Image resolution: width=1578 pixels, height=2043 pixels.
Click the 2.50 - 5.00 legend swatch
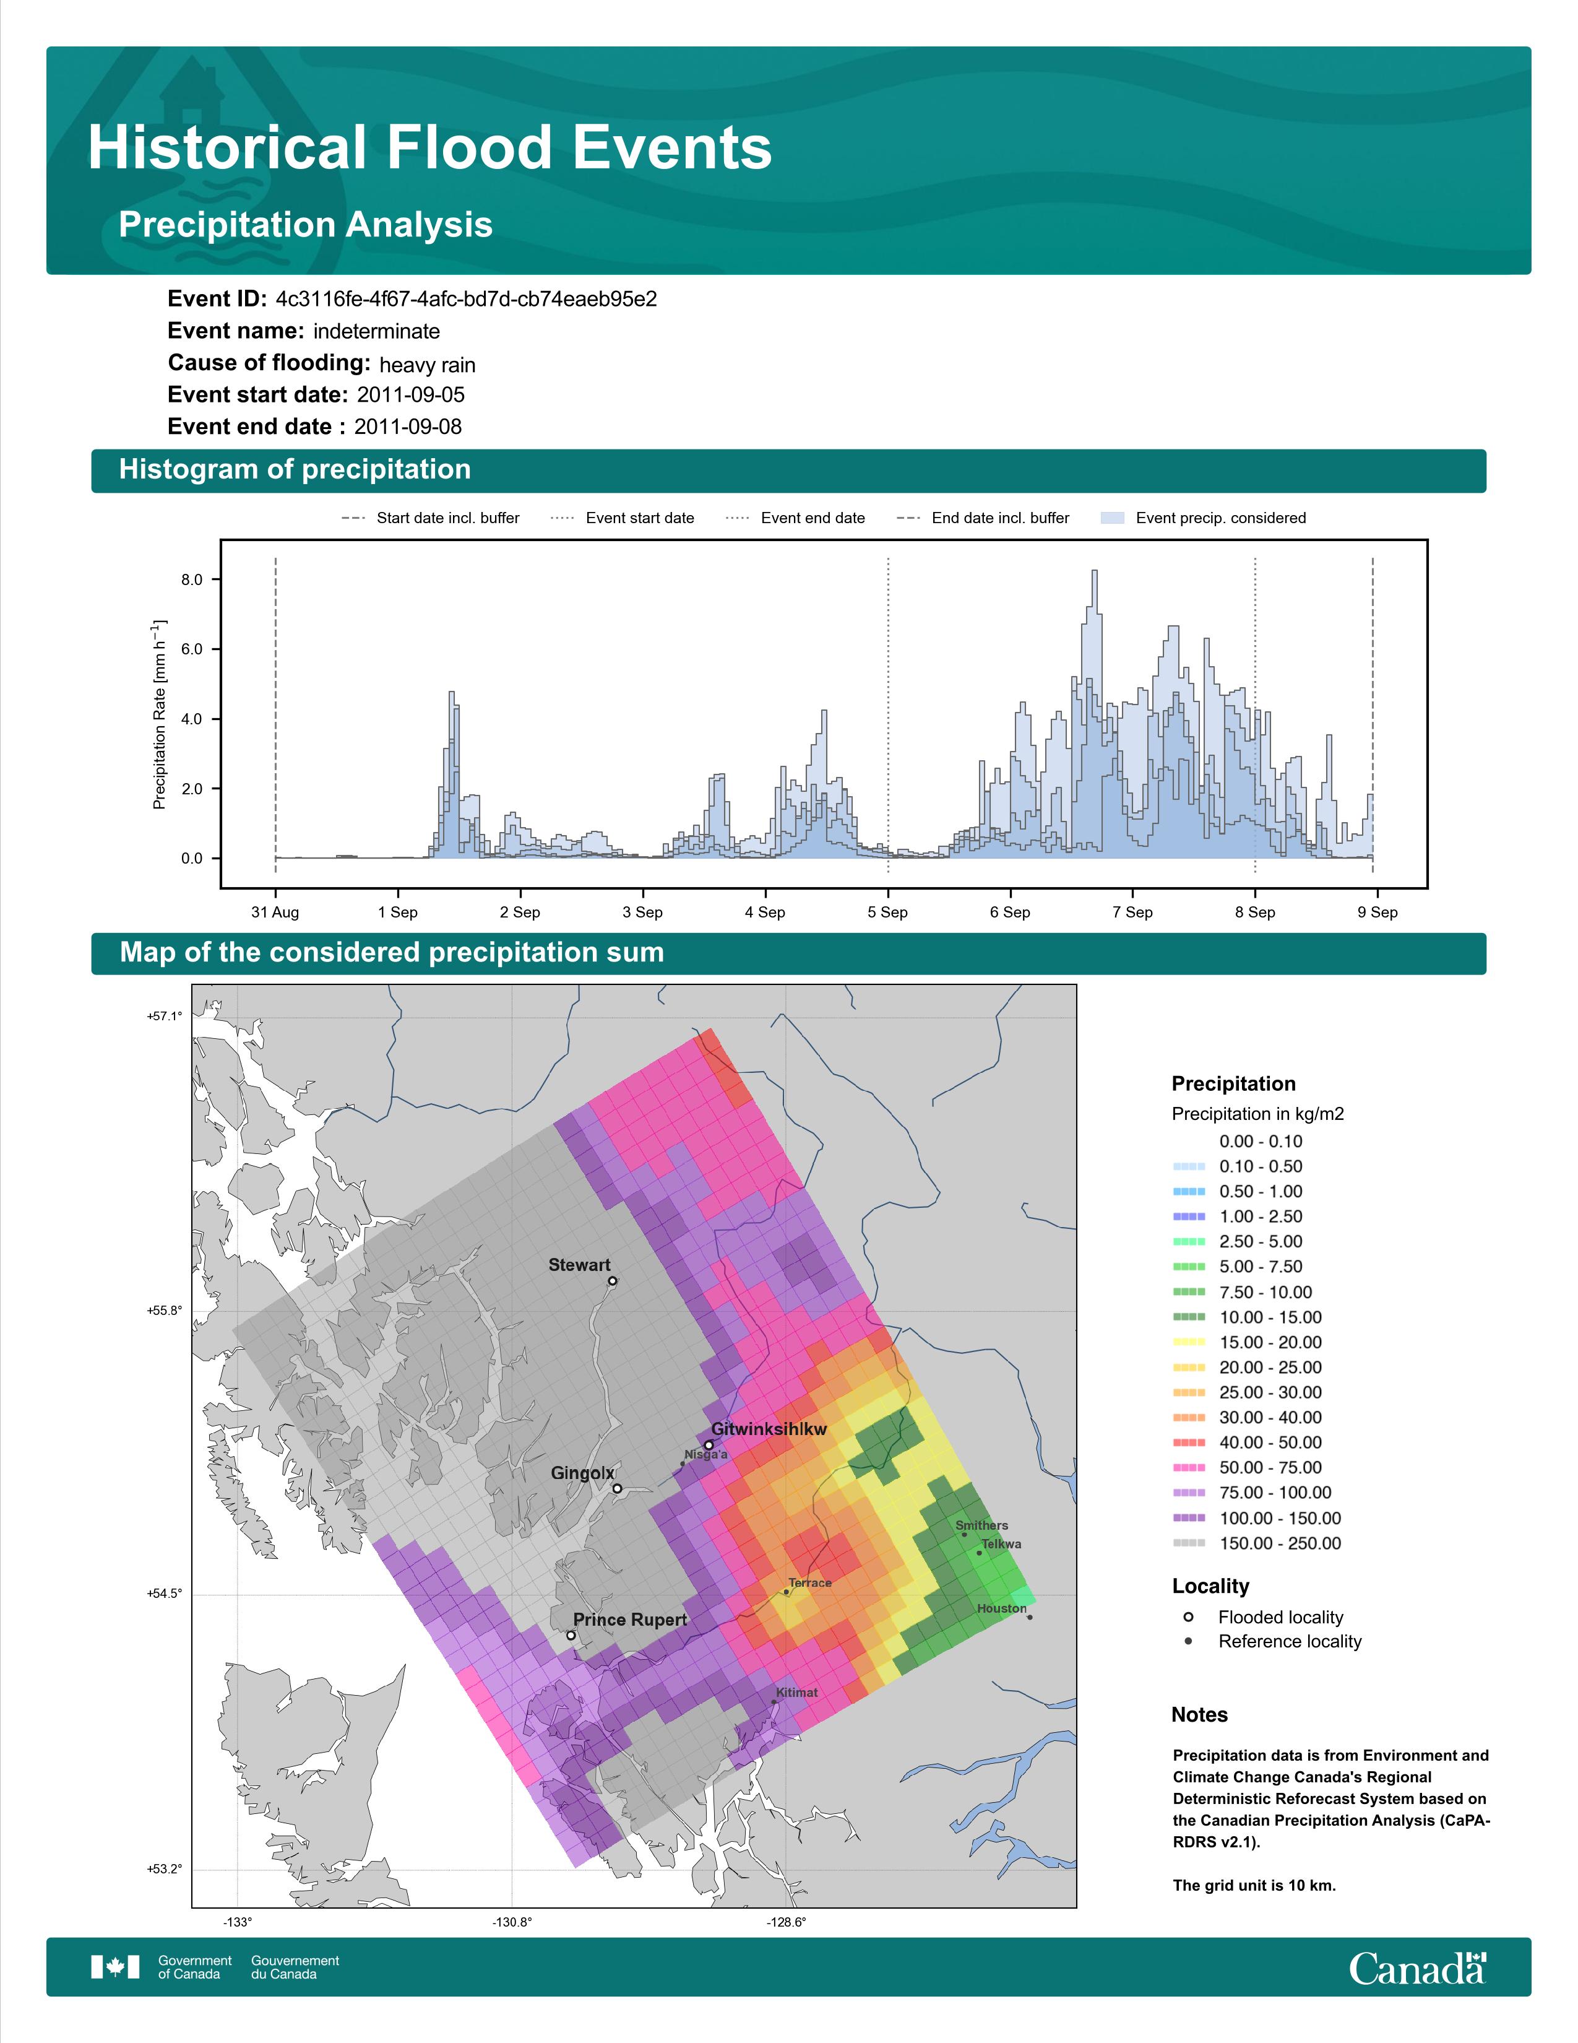[1188, 1243]
